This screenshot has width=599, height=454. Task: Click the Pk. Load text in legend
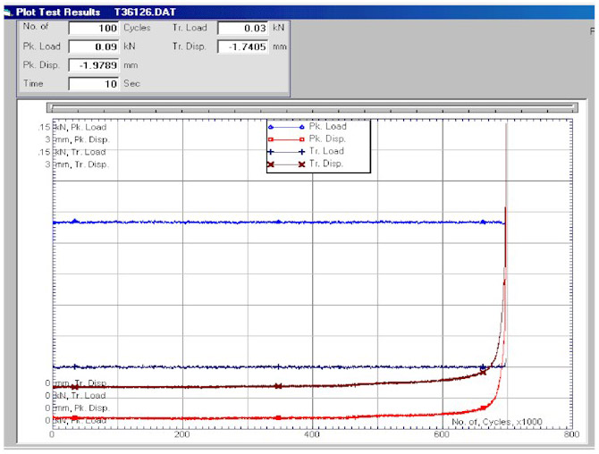click(x=328, y=127)
